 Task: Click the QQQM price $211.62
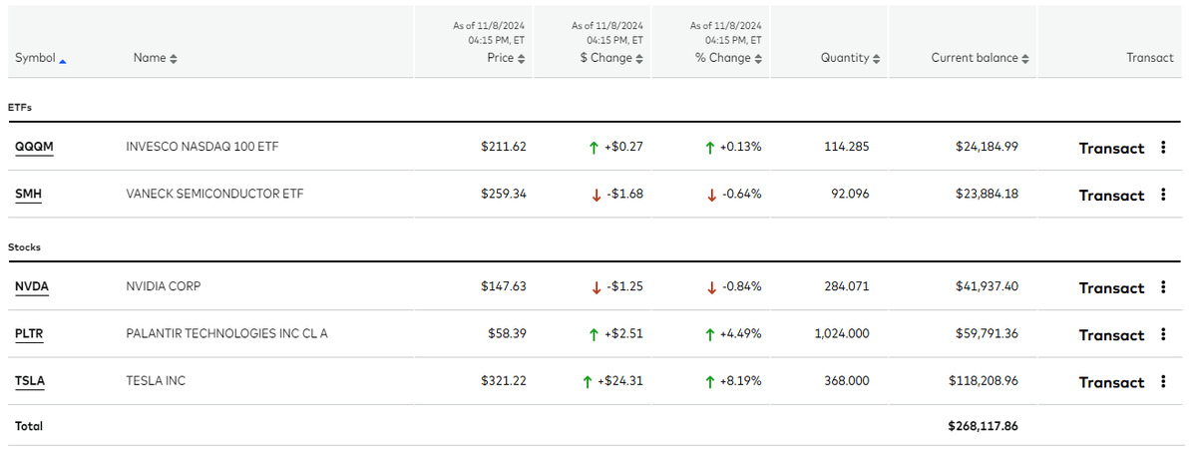[x=504, y=147]
